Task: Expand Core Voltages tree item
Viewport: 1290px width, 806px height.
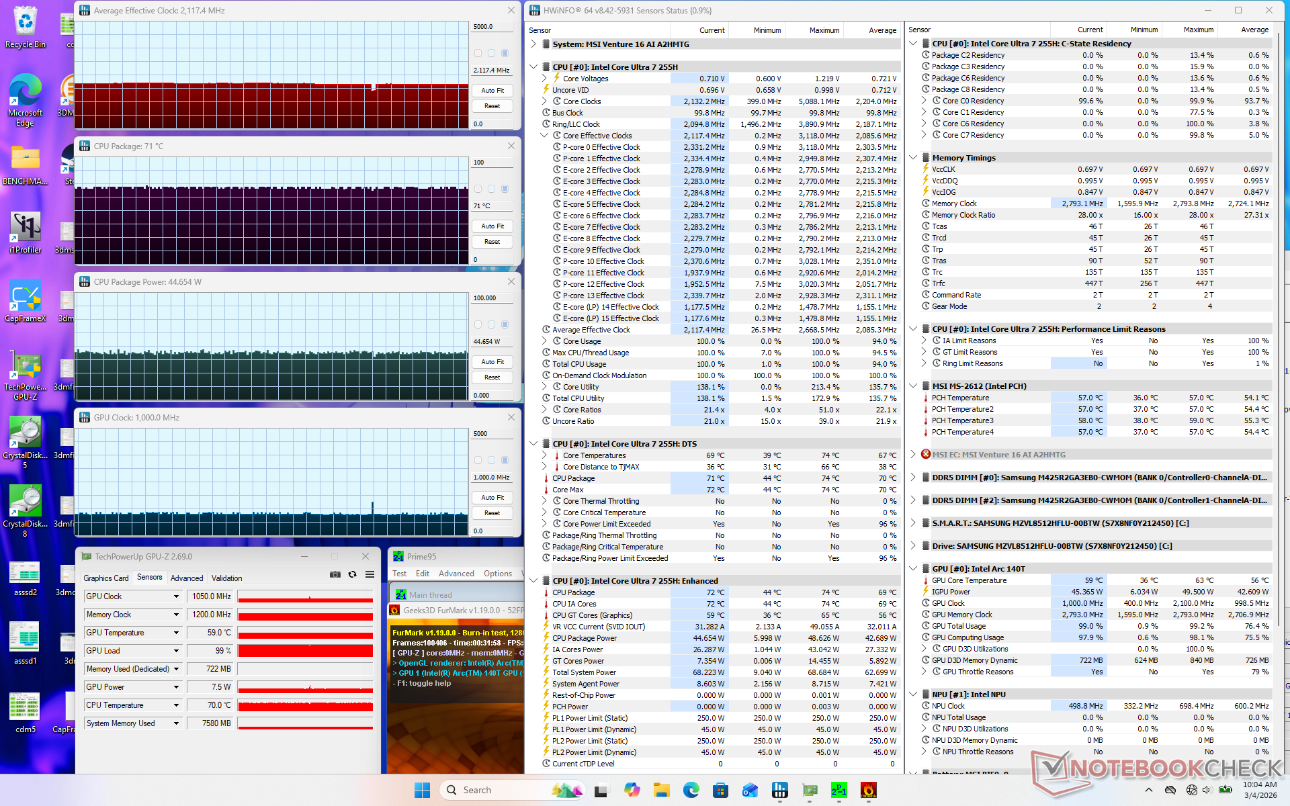Action: (x=545, y=79)
